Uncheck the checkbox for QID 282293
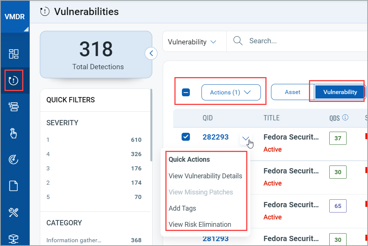Screen dimensions: 368x246 186,137
